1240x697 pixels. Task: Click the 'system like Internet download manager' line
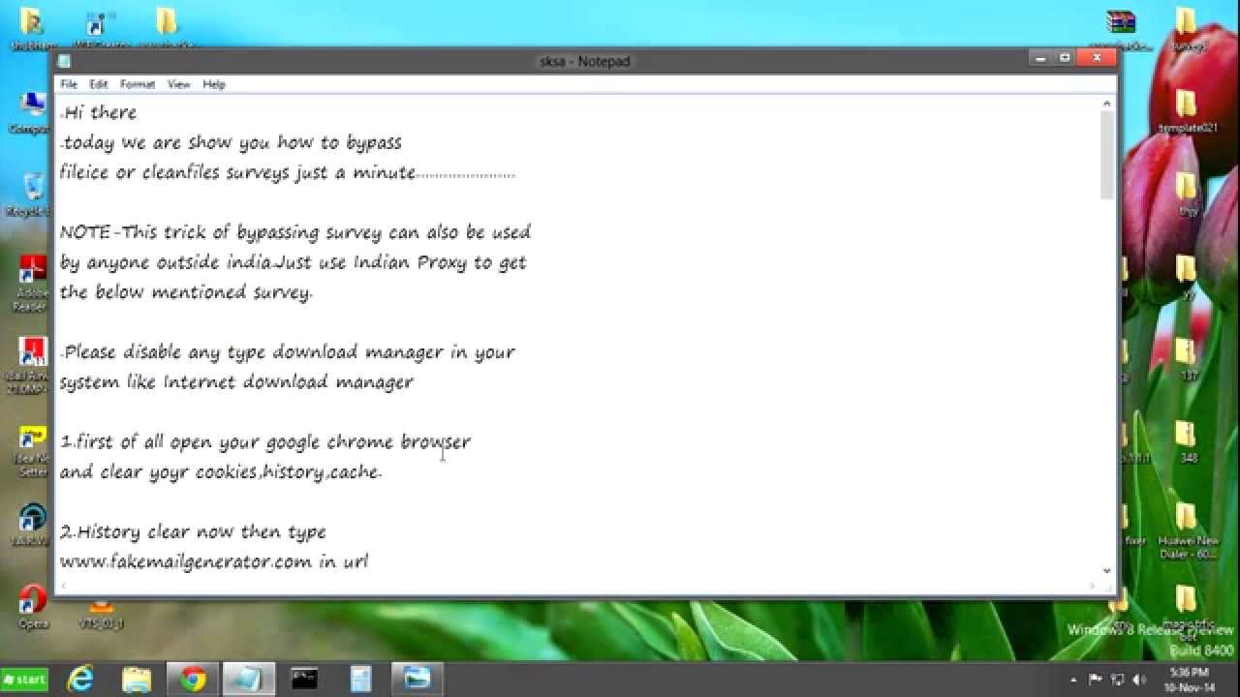236,382
